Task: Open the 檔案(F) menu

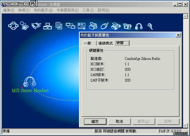Action: pyautogui.click(x=9, y=10)
